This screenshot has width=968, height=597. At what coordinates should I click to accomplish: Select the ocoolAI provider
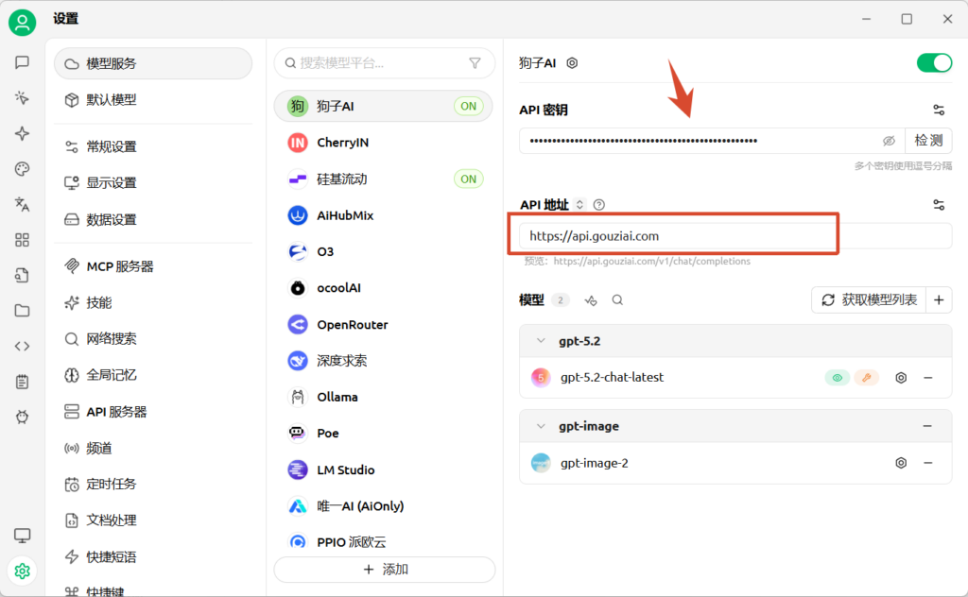pos(384,288)
